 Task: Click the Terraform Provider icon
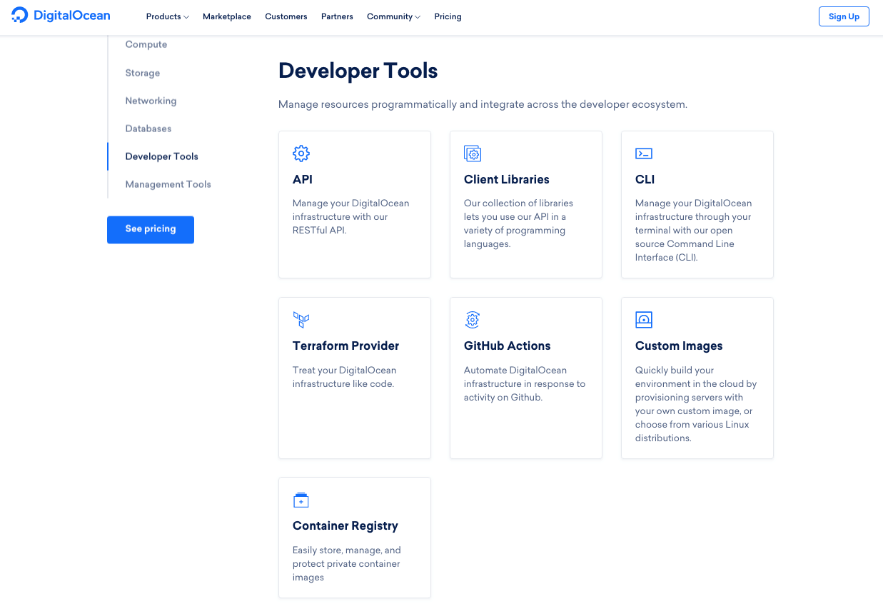pos(301,320)
